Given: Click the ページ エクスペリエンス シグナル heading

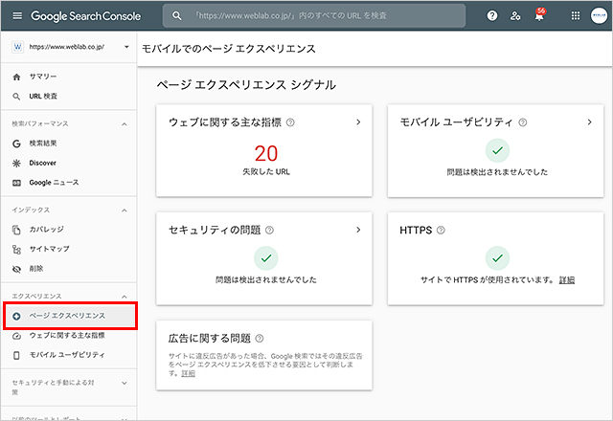Looking at the screenshot, I should (246, 85).
